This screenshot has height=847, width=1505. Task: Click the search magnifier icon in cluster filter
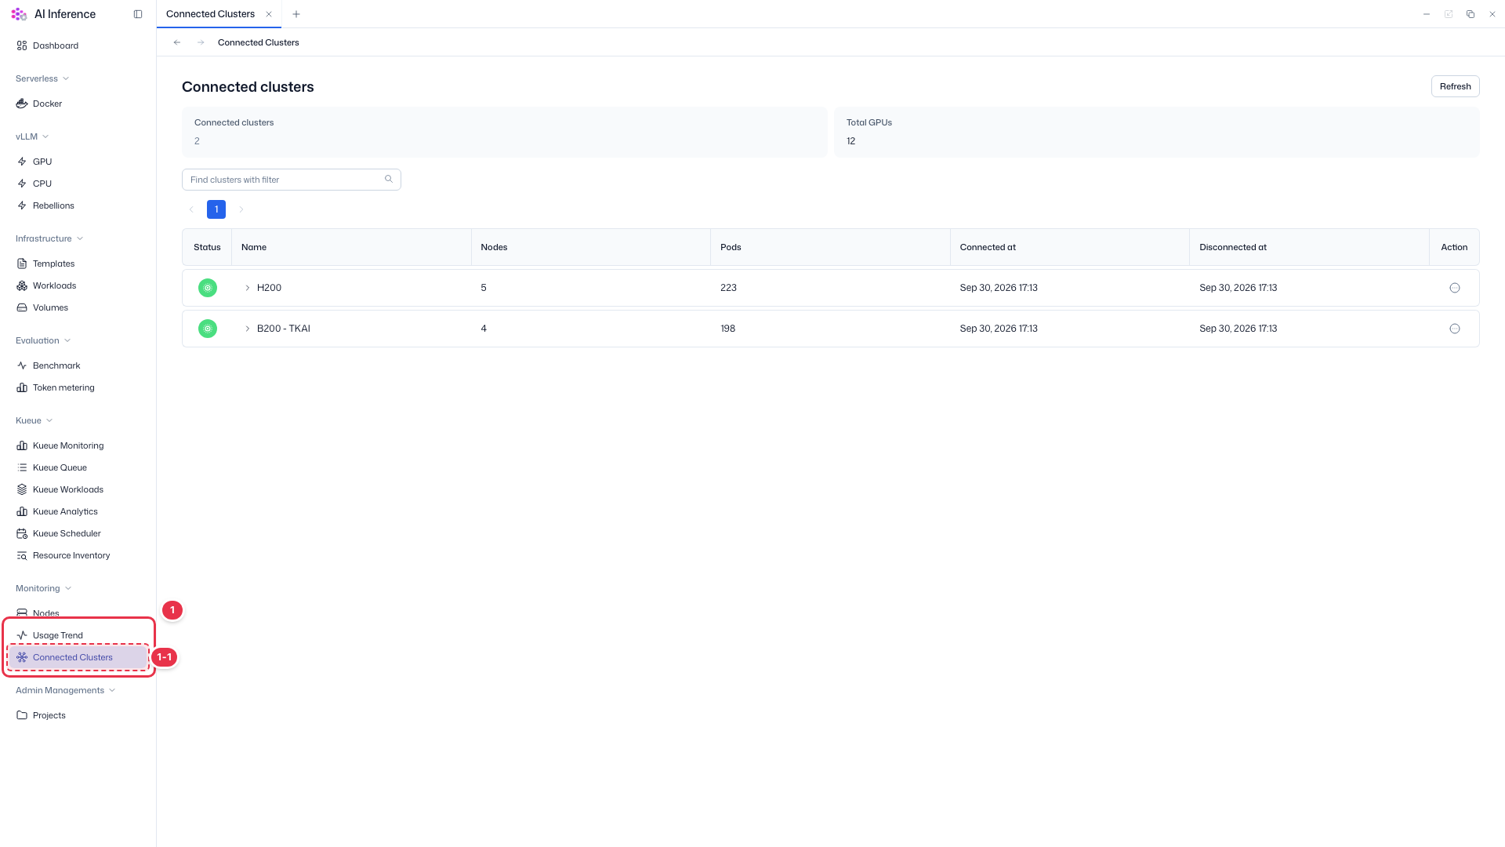click(x=389, y=180)
